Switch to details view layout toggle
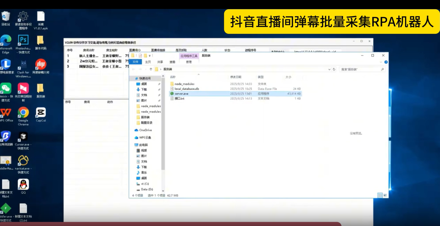The image size is (440, 226). coord(380,195)
